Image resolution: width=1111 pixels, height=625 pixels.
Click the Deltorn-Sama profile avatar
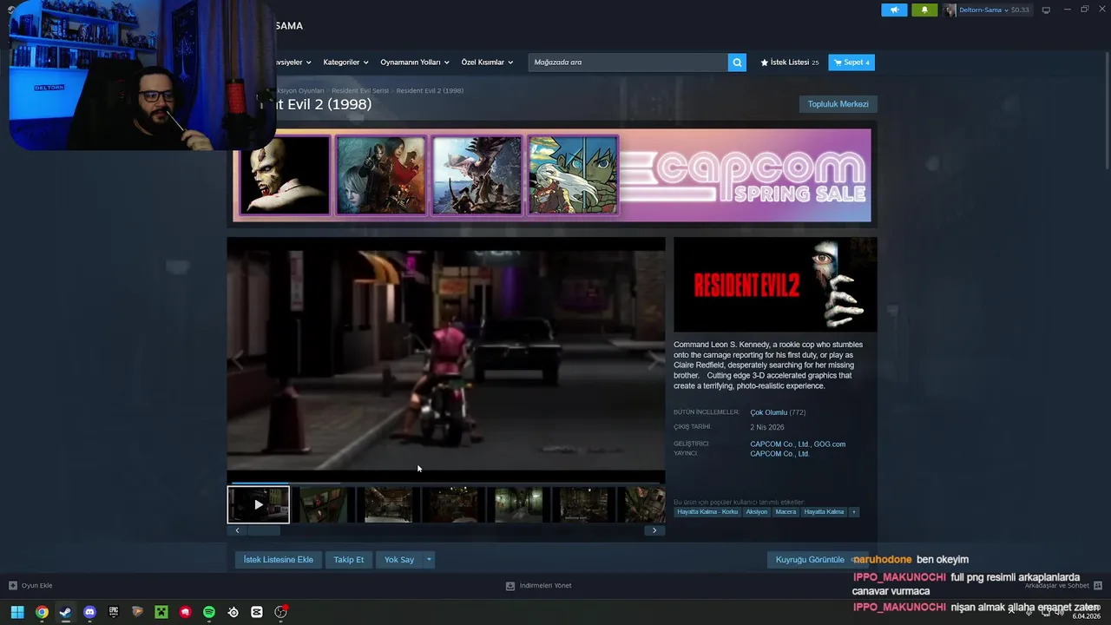pyautogui.click(x=950, y=10)
